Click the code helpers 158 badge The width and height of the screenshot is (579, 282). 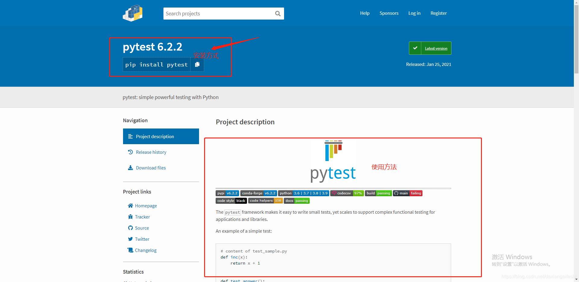tap(265, 201)
